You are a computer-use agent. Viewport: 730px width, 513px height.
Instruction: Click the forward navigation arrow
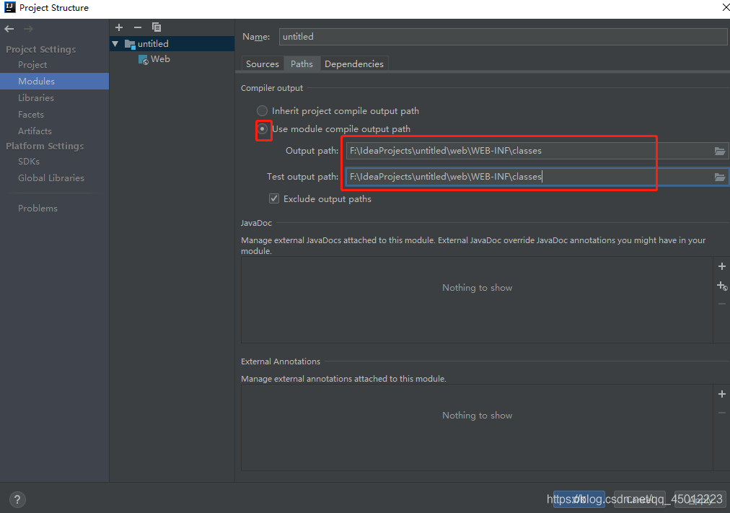28,29
